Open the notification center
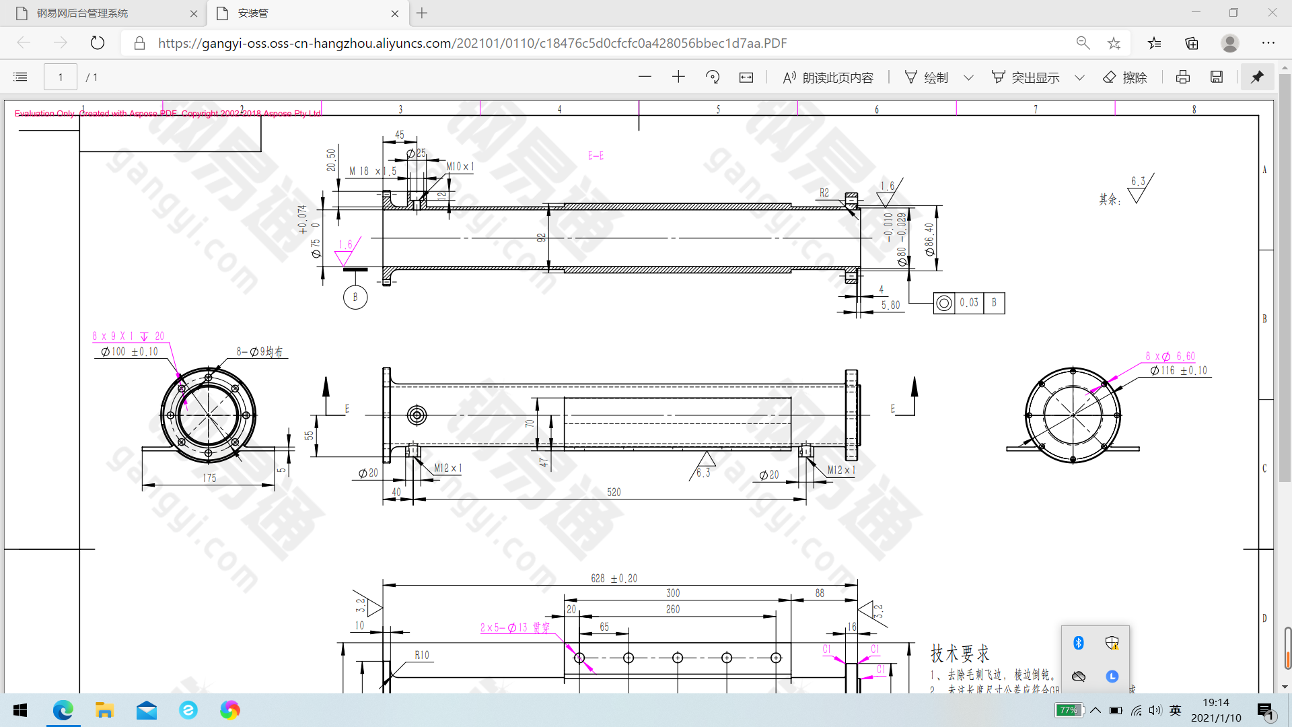 (x=1266, y=710)
